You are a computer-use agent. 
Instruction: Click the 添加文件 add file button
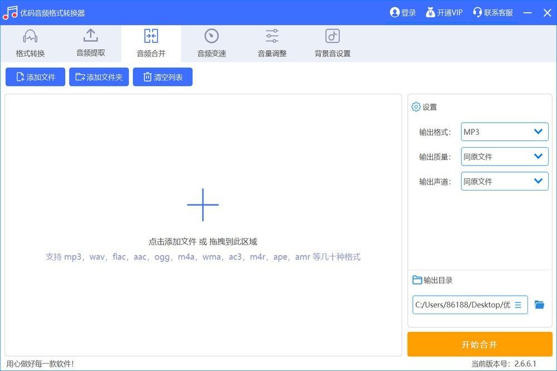(x=35, y=77)
